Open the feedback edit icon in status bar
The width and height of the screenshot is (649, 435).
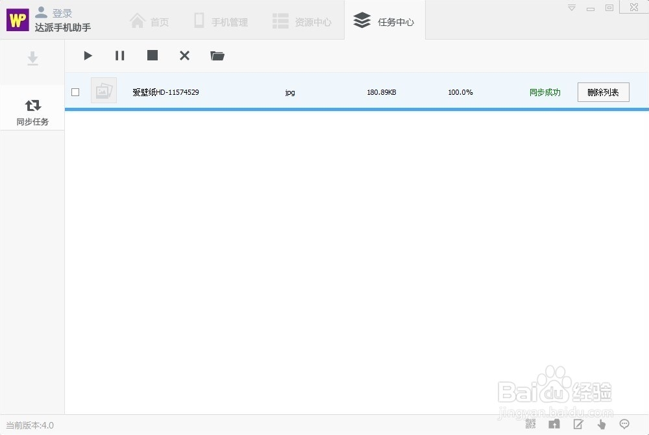[578, 423]
